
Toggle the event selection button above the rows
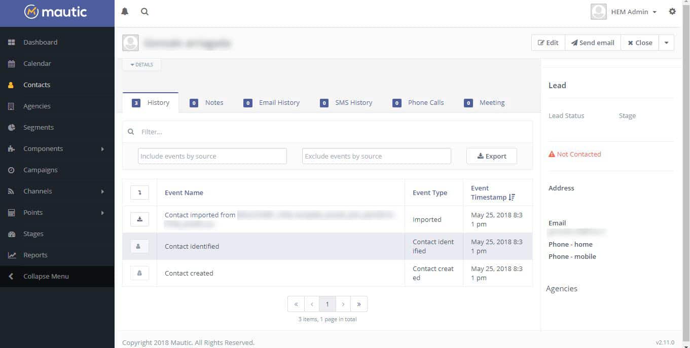139,192
